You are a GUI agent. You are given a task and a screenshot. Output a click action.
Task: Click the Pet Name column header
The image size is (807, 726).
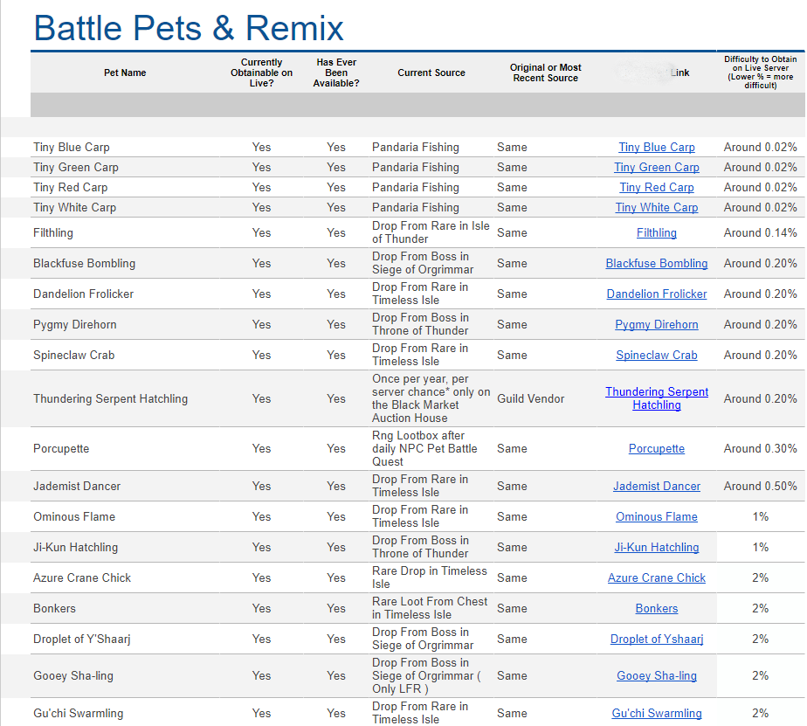tap(125, 73)
